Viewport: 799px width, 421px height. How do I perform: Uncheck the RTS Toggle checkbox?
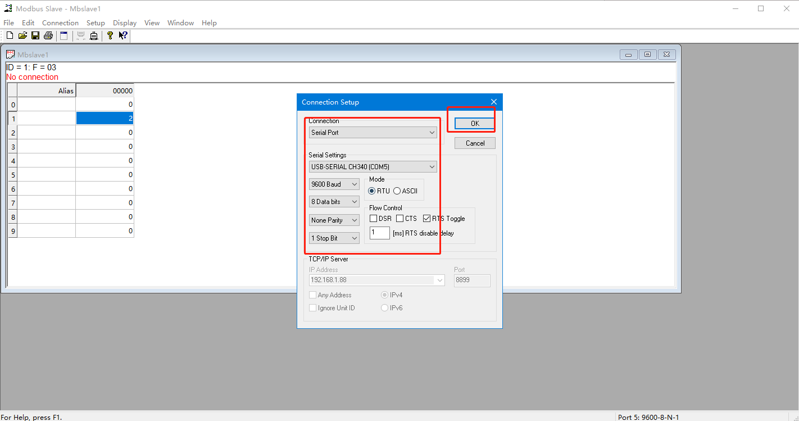click(x=427, y=219)
